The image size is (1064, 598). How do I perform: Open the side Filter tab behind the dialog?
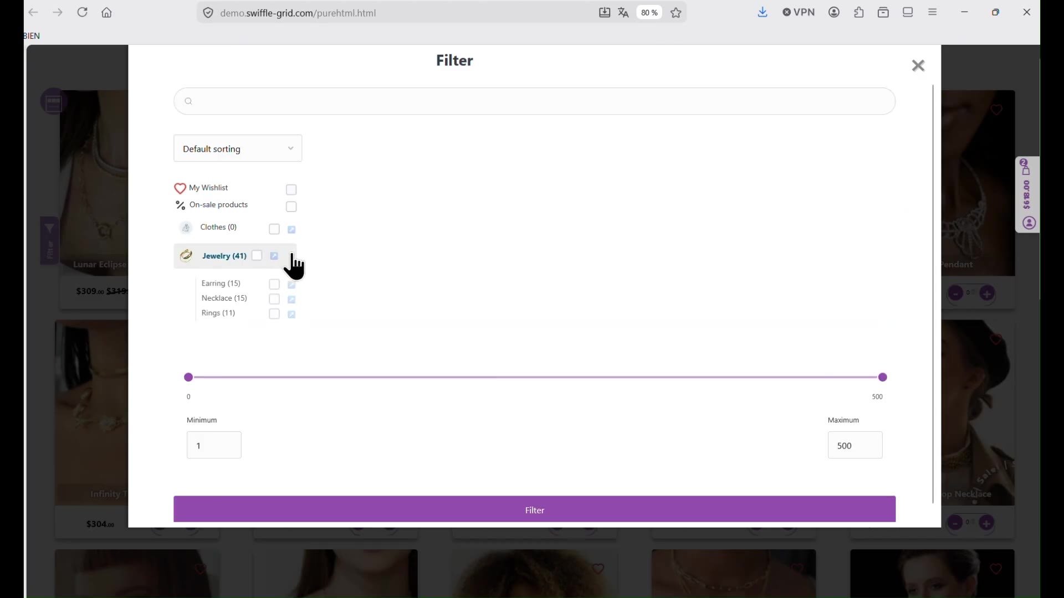pyautogui.click(x=49, y=241)
